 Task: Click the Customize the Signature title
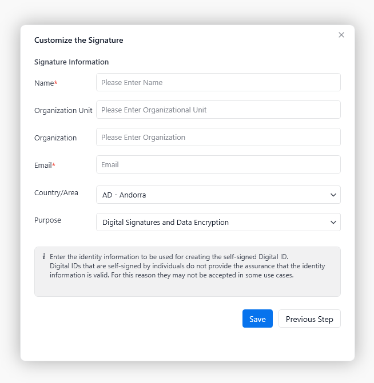(x=78, y=40)
